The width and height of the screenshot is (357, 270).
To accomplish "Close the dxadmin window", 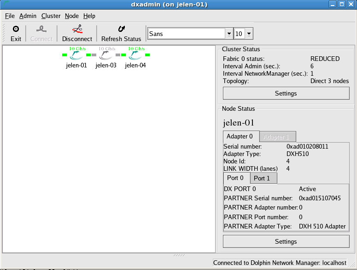I will (x=351, y=4).
